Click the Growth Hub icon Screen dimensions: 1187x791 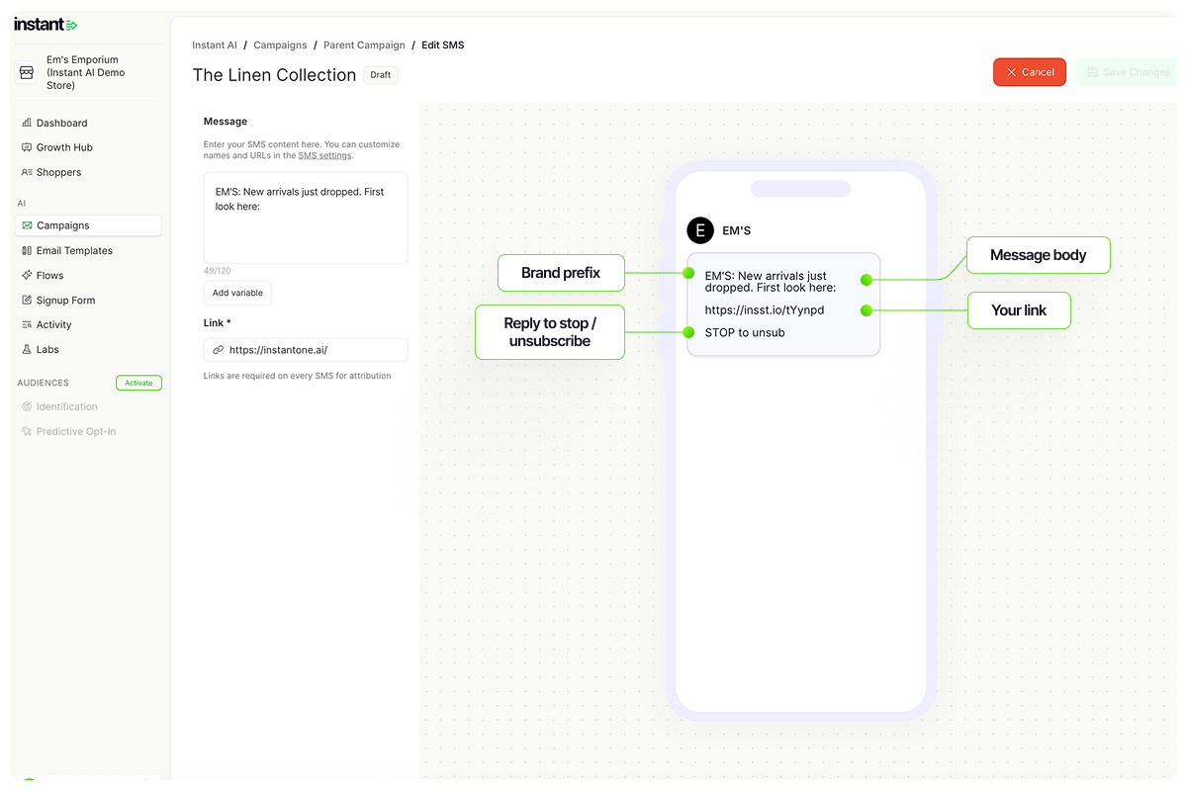pyautogui.click(x=27, y=147)
